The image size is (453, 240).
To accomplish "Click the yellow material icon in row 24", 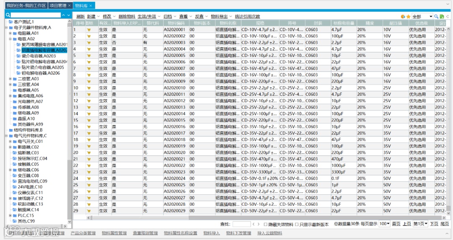I will [x=89, y=178].
